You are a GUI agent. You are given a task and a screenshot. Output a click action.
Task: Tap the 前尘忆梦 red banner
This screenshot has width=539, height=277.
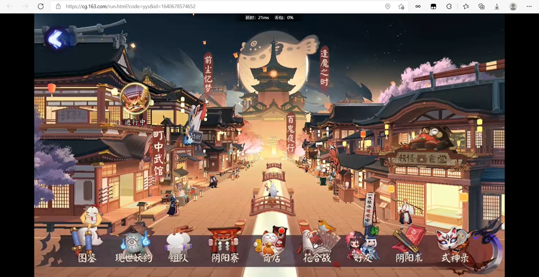point(208,73)
